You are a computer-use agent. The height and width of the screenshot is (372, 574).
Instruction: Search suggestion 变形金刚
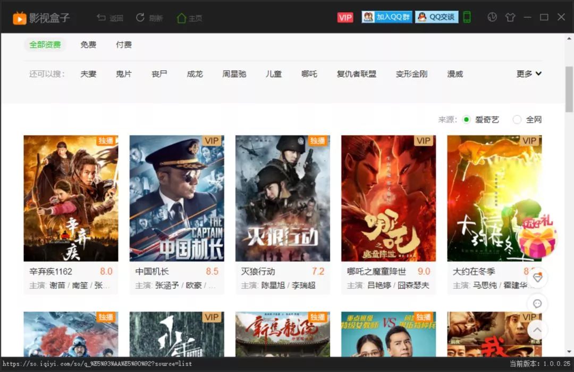[x=411, y=74]
